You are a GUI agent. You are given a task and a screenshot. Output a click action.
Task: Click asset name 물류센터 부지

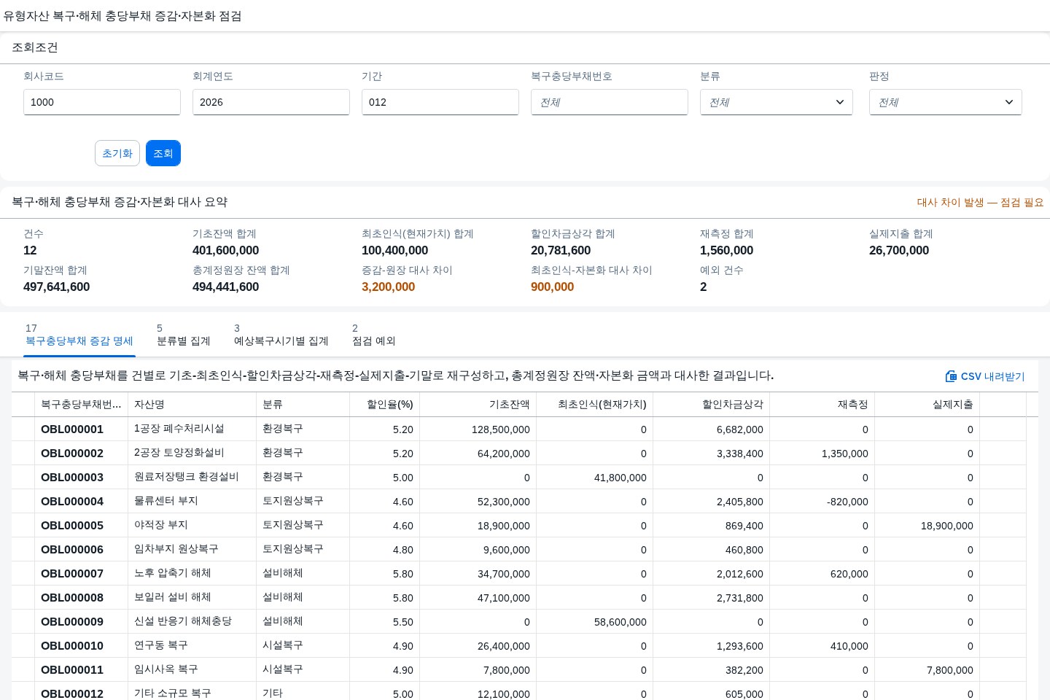coord(166,501)
